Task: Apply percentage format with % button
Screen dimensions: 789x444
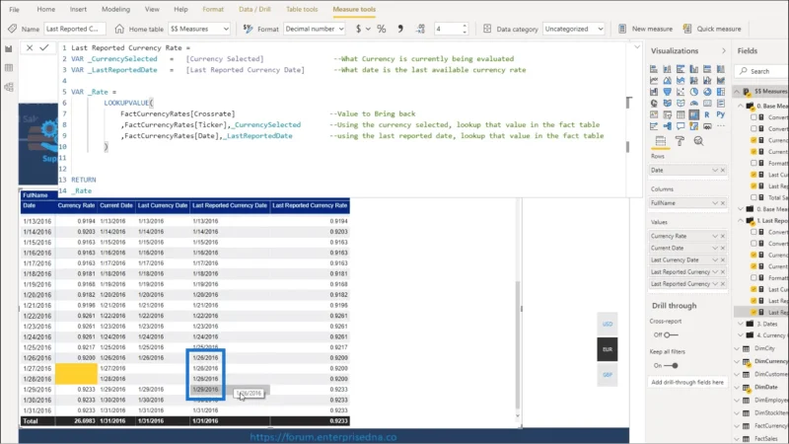Action: 382,30
